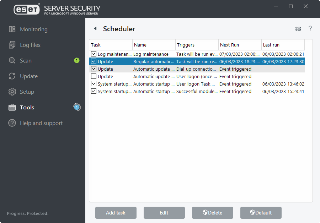Toggle the list view icon at top right
This screenshot has width=320, height=223.
click(x=298, y=29)
